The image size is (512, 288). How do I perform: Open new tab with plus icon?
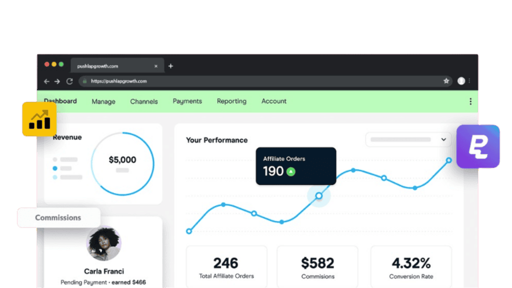click(x=170, y=66)
